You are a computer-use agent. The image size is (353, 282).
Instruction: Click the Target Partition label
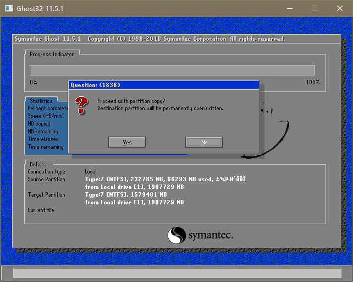(x=46, y=195)
